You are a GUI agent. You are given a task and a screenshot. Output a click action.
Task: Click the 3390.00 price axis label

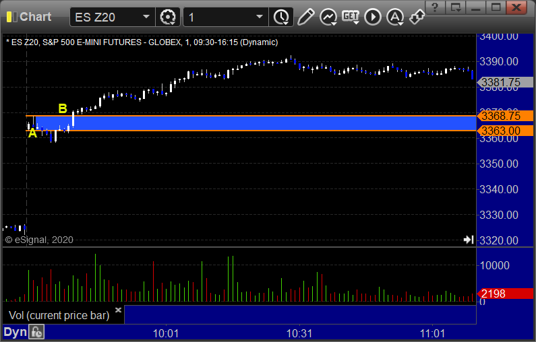coord(499,62)
